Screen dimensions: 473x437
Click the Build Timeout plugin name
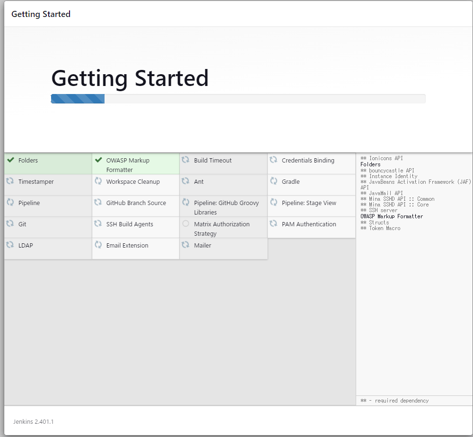point(213,160)
